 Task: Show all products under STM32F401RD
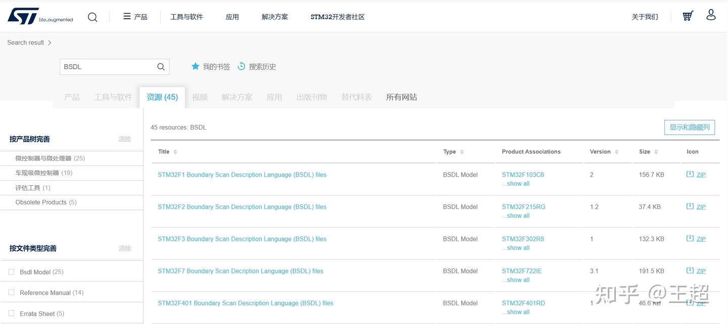click(x=516, y=312)
